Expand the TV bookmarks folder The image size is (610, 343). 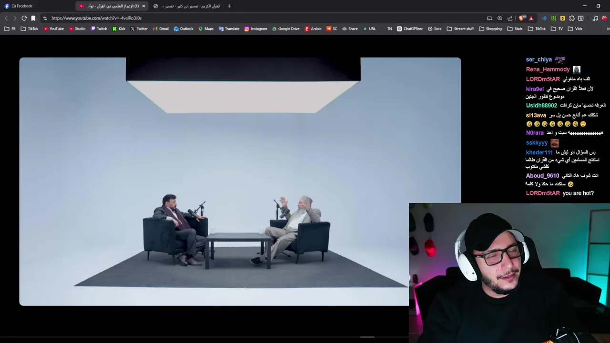tap(557, 29)
